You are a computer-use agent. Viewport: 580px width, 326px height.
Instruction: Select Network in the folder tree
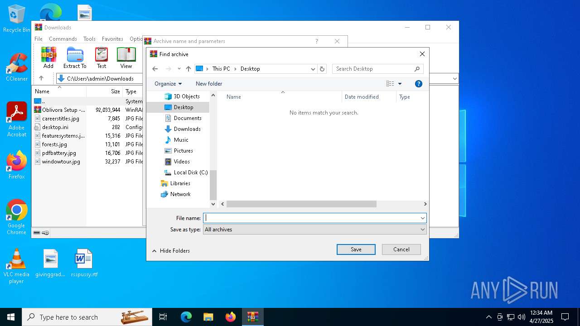[175, 194]
